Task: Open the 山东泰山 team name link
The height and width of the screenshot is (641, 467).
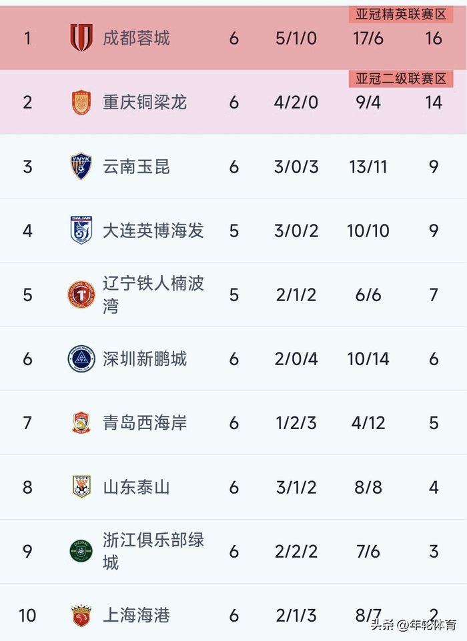Action: [x=136, y=487]
